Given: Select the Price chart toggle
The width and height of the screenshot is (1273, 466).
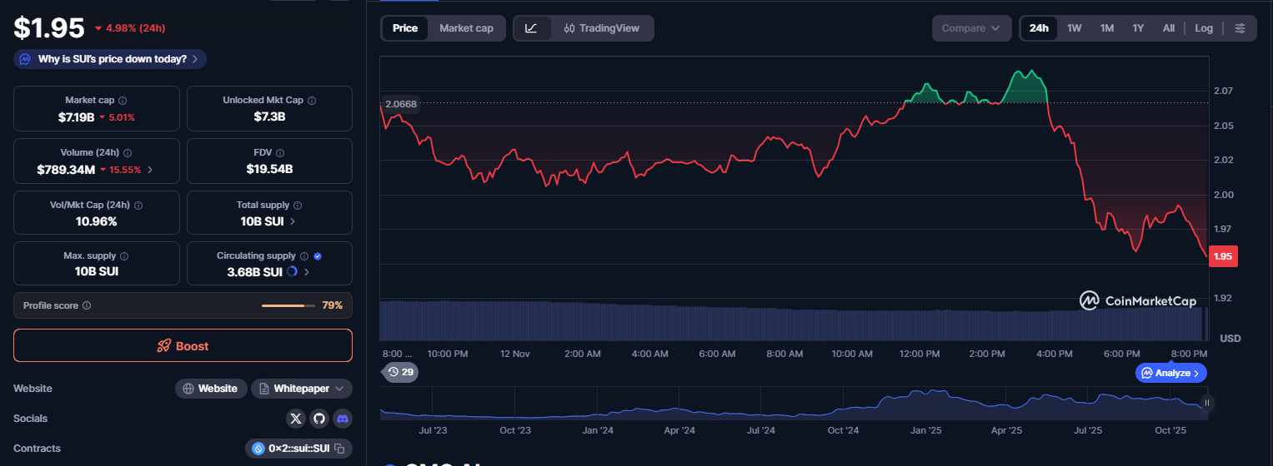Looking at the screenshot, I should (x=405, y=28).
